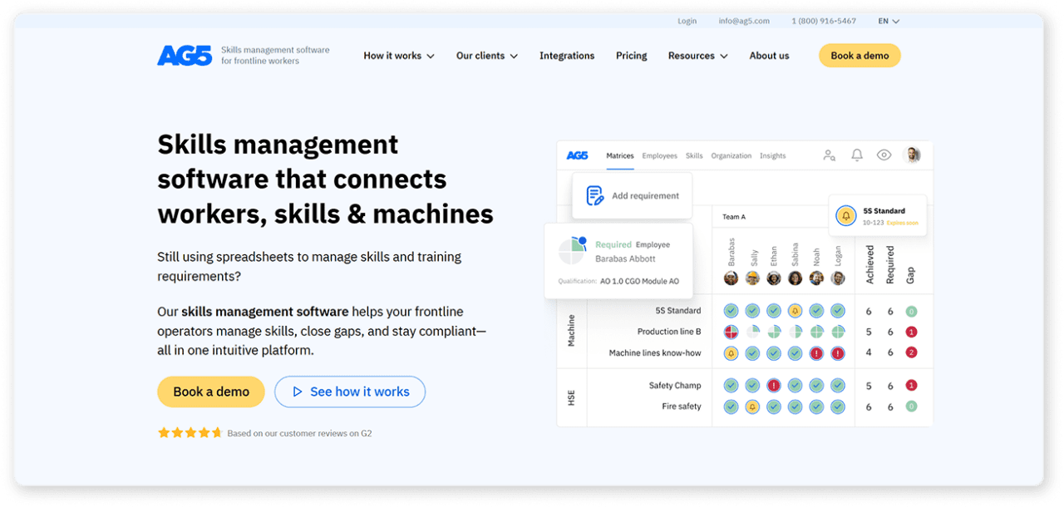The image size is (1064, 507).
Task: Click Sally's bell status in Fire safety row
Action: click(752, 407)
